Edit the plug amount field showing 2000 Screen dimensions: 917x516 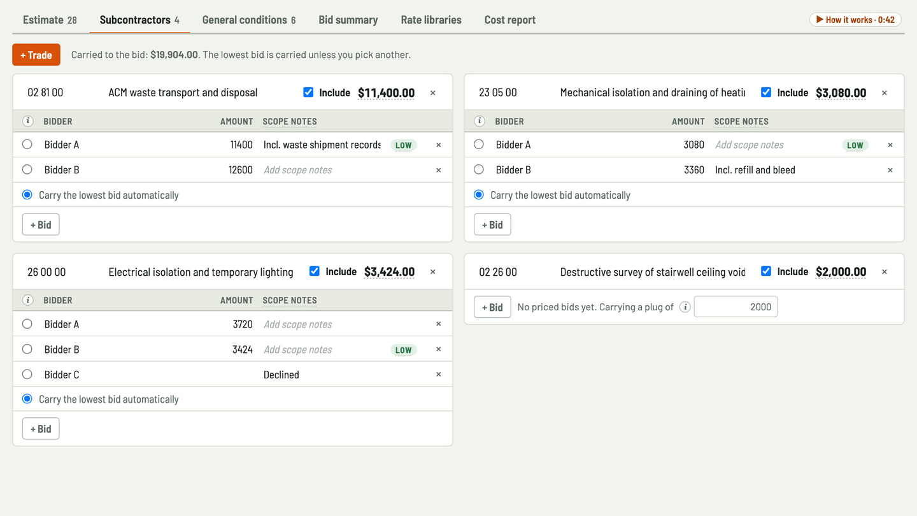click(x=736, y=307)
